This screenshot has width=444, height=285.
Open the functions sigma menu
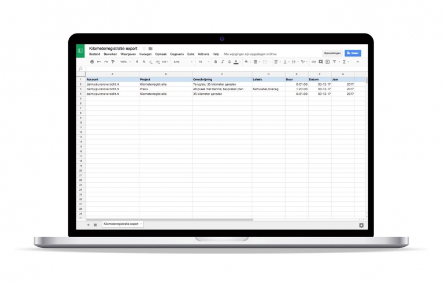pos(345,62)
